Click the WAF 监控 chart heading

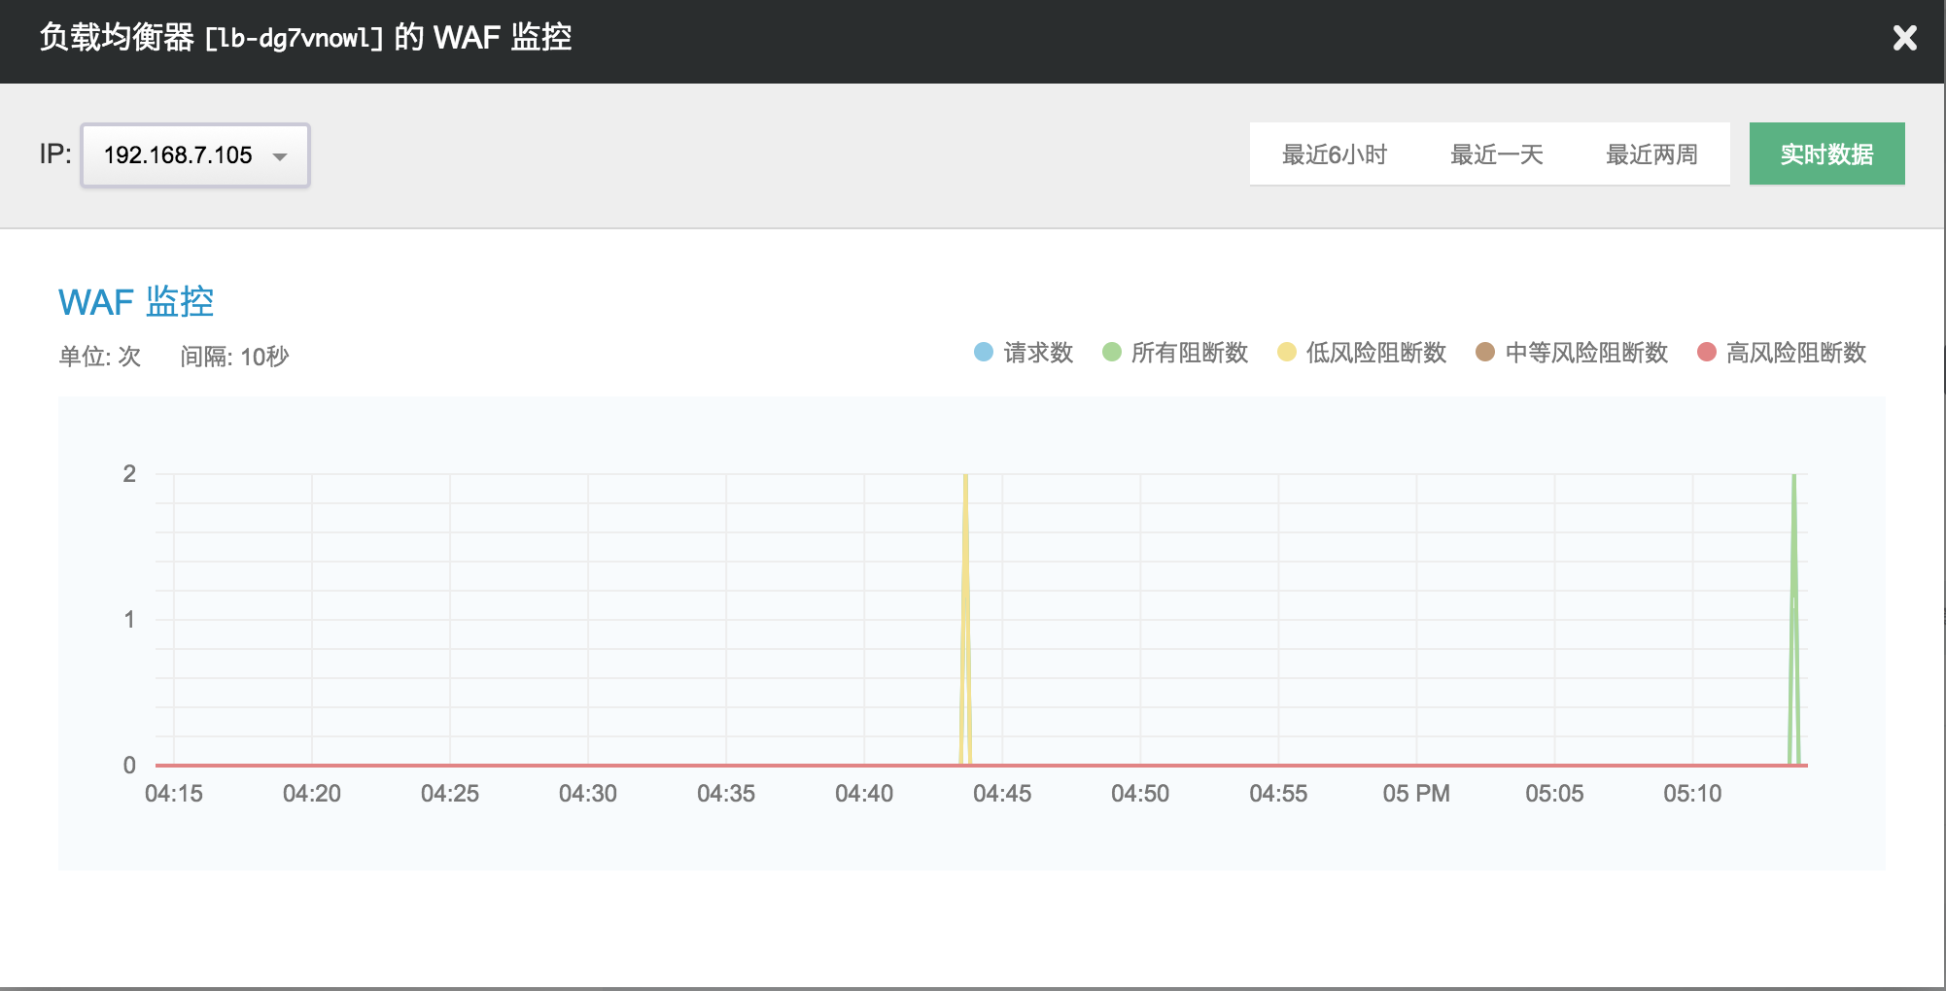pyautogui.click(x=136, y=302)
